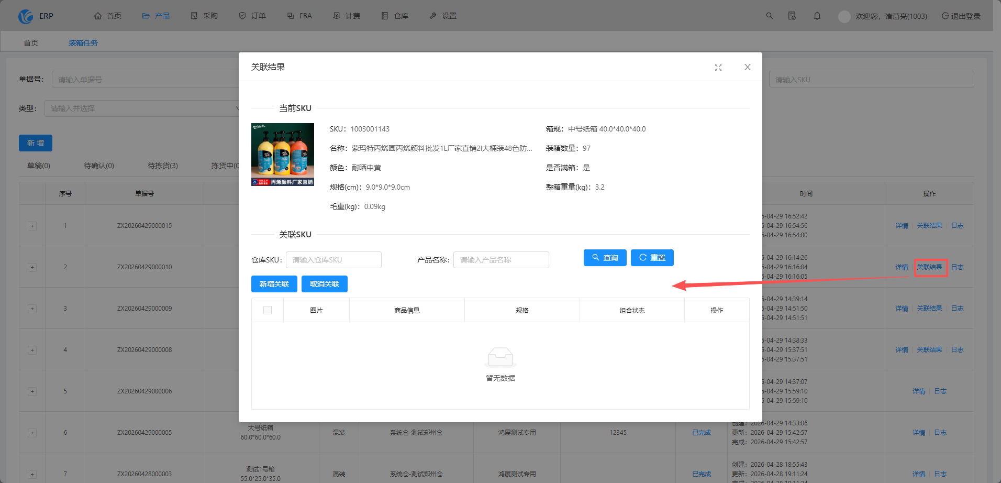The image size is (1001, 483).
Task: Open the notification bell icon
Action: pos(817,16)
